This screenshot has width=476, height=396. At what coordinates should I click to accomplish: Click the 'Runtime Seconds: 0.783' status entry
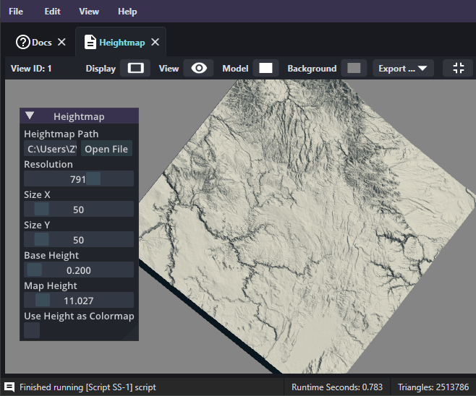[337, 387]
